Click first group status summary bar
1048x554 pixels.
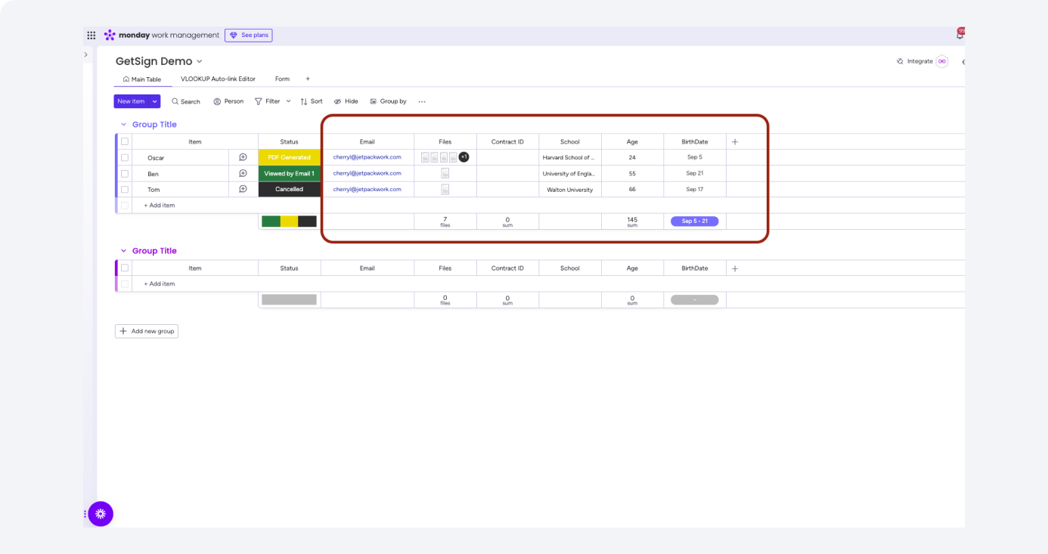[x=290, y=221]
